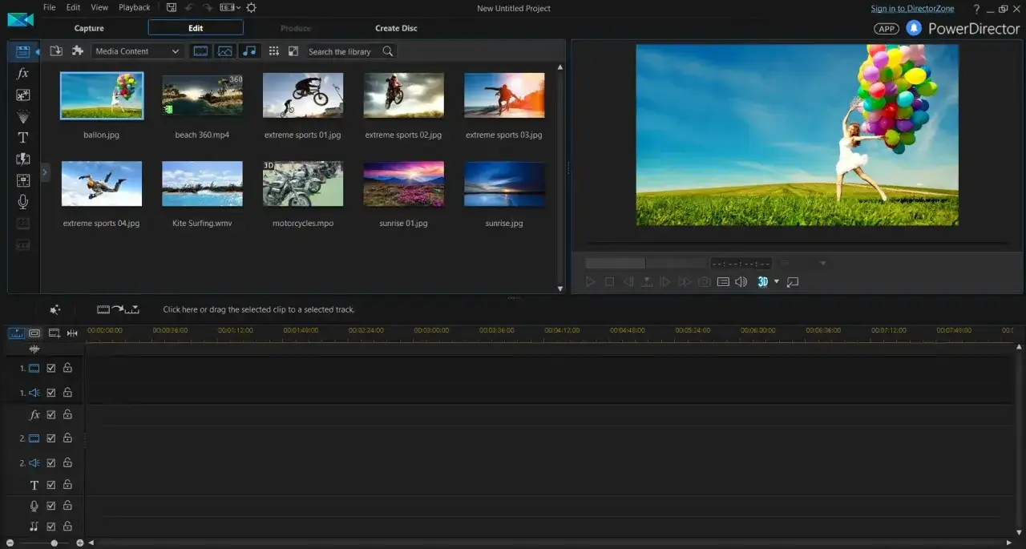
Task: Undock the preview window icon
Action: tap(793, 282)
